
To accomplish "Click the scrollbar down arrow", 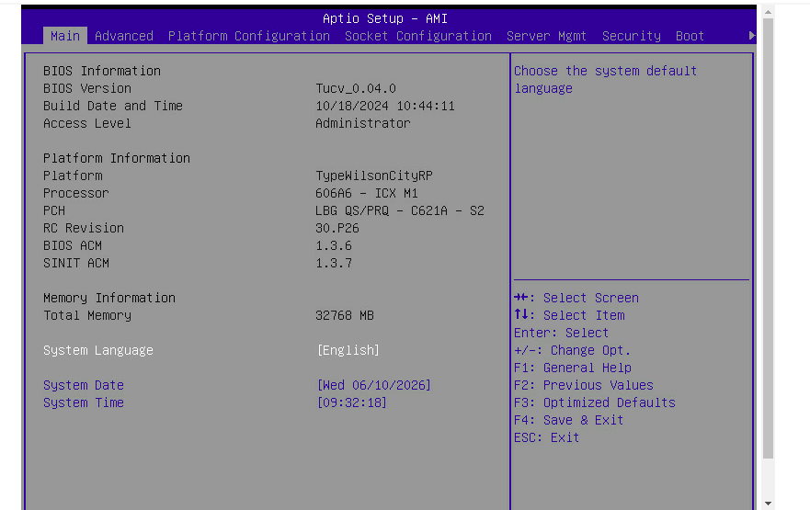I will tap(768, 503).
